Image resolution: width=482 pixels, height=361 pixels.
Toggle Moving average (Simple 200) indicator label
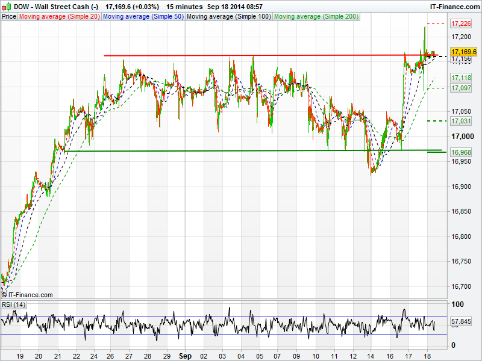316,17
